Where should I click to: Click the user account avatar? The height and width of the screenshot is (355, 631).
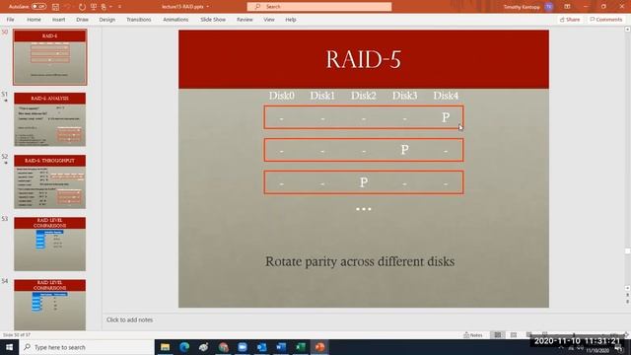click(548, 7)
